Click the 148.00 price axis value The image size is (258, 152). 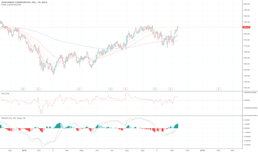coord(247,82)
